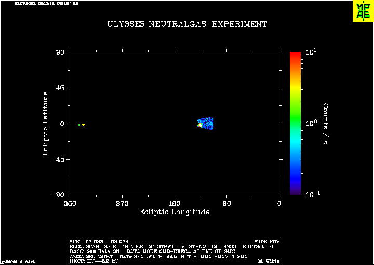Image resolution: width=374 pixels, height=265 pixels.
Task: Click the Counts / s color bar label
Action: pos(326,123)
